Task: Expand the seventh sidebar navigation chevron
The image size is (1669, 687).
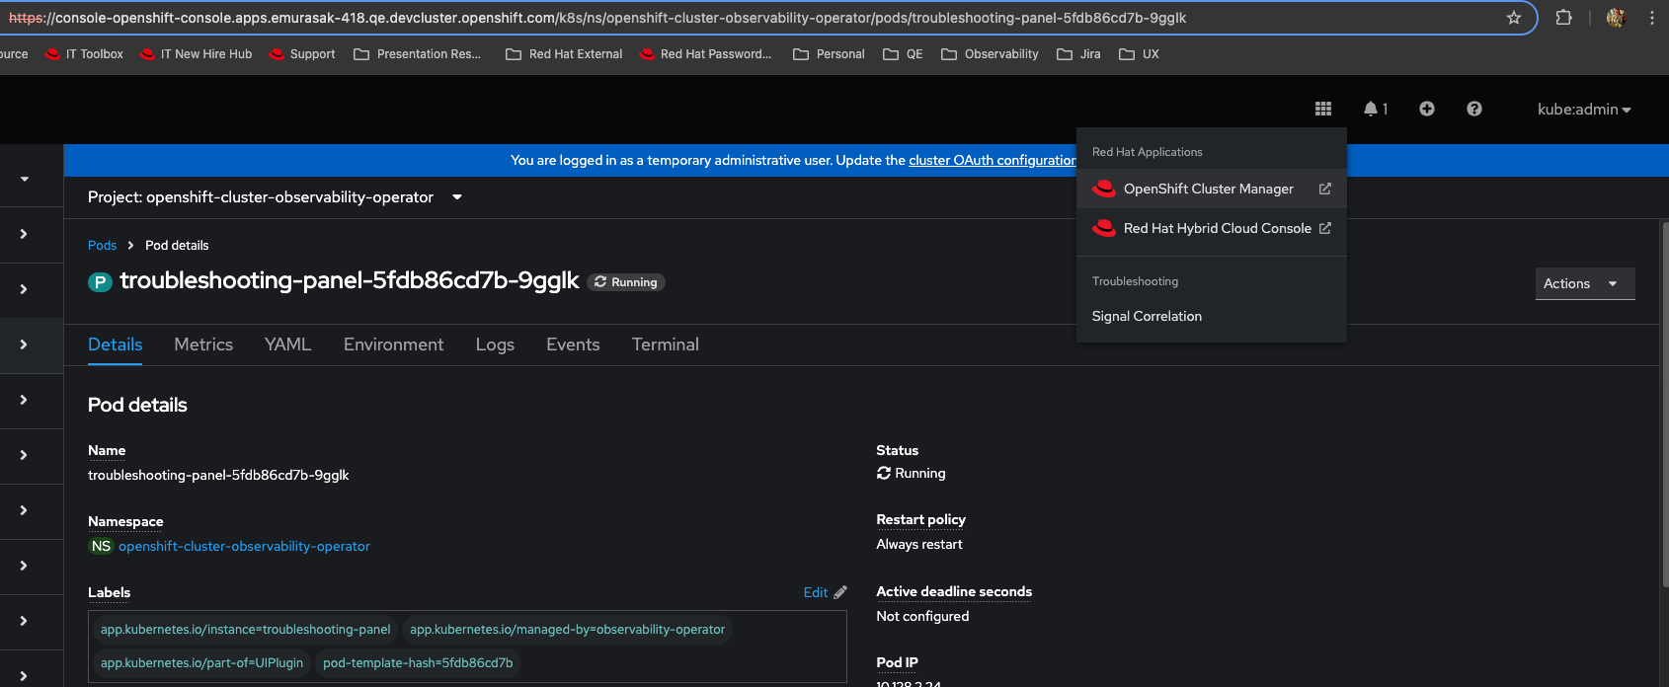Action: coord(24,566)
